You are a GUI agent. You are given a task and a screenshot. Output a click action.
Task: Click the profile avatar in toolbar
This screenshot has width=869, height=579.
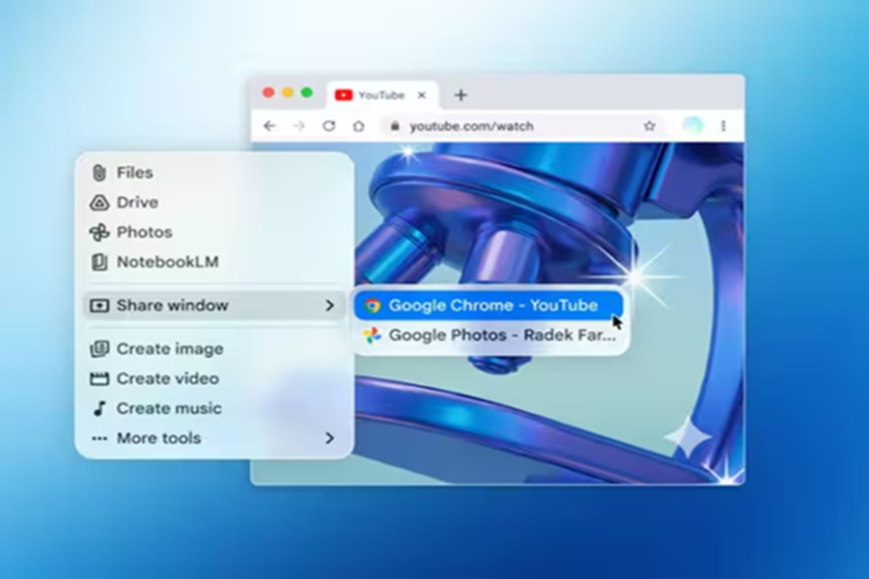(692, 126)
